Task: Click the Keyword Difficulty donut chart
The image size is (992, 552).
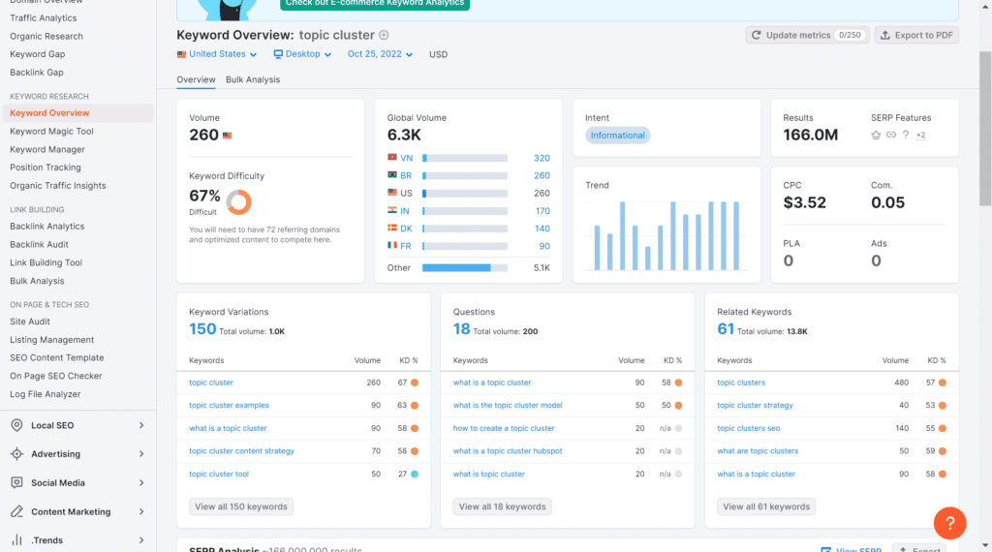Action: click(239, 202)
